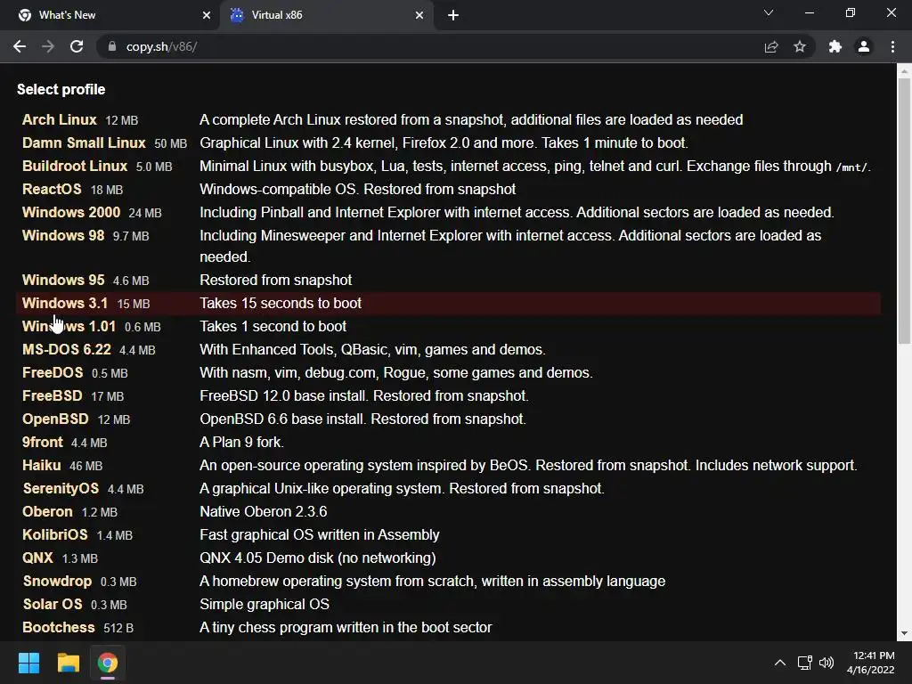This screenshot has height=684, width=912.
Task: Open the clock and date panel
Action: 871,663
